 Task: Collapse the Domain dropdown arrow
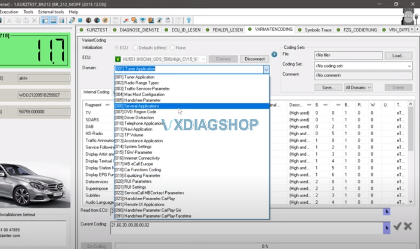point(266,69)
